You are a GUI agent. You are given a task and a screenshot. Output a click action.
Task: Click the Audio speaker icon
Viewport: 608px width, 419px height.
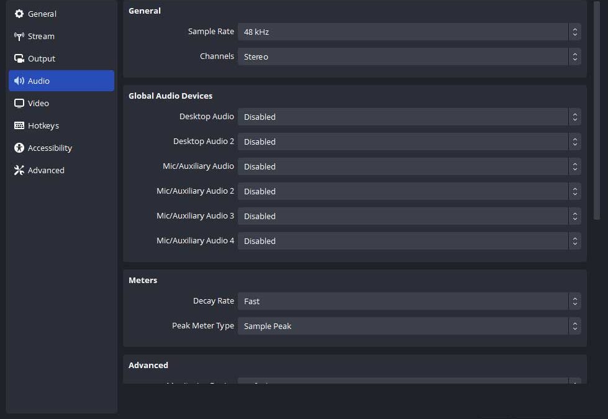click(19, 81)
